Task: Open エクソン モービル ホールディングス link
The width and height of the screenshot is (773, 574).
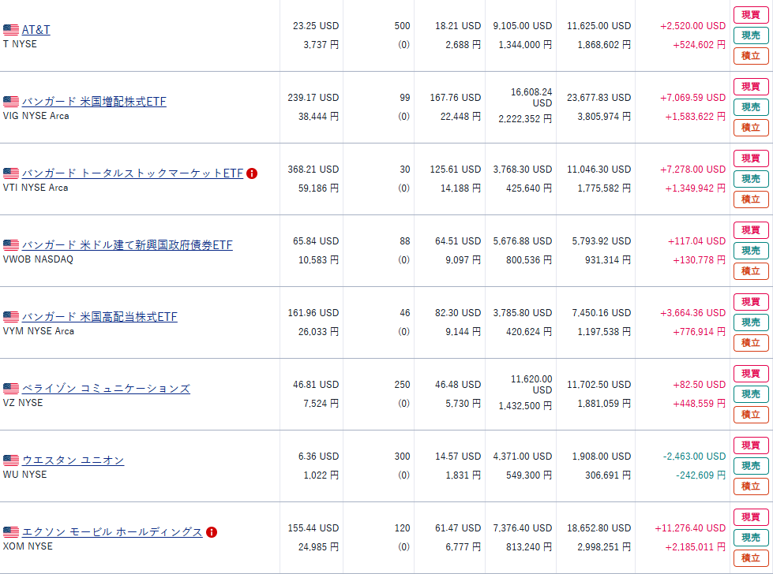Action: click(x=112, y=532)
